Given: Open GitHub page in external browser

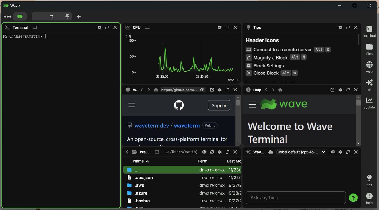Looking at the screenshot, I should click(x=212, y=90).
